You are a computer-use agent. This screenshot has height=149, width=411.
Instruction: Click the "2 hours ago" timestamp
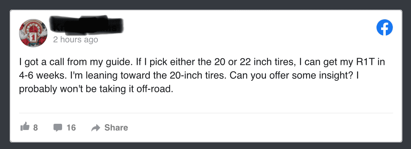click(x=76, y=40)
